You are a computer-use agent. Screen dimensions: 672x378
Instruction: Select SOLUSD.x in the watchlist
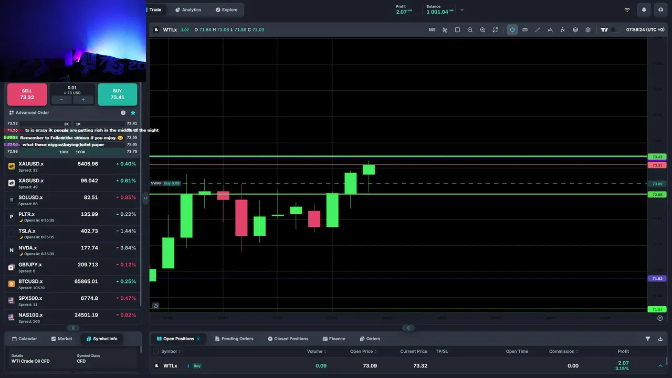pos(72,200)
